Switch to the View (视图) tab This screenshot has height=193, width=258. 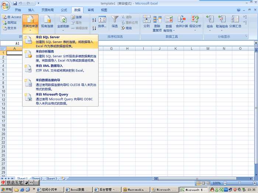coord(104,10)
